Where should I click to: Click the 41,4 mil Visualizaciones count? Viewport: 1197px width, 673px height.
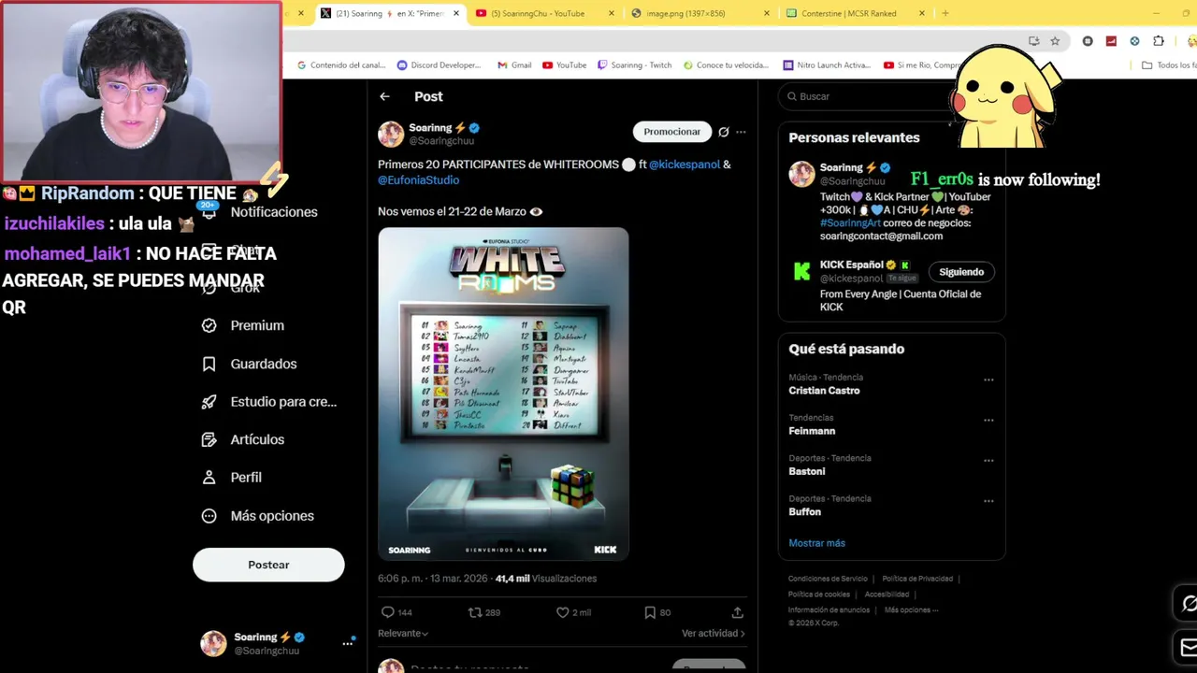click(x=546, y=579)
